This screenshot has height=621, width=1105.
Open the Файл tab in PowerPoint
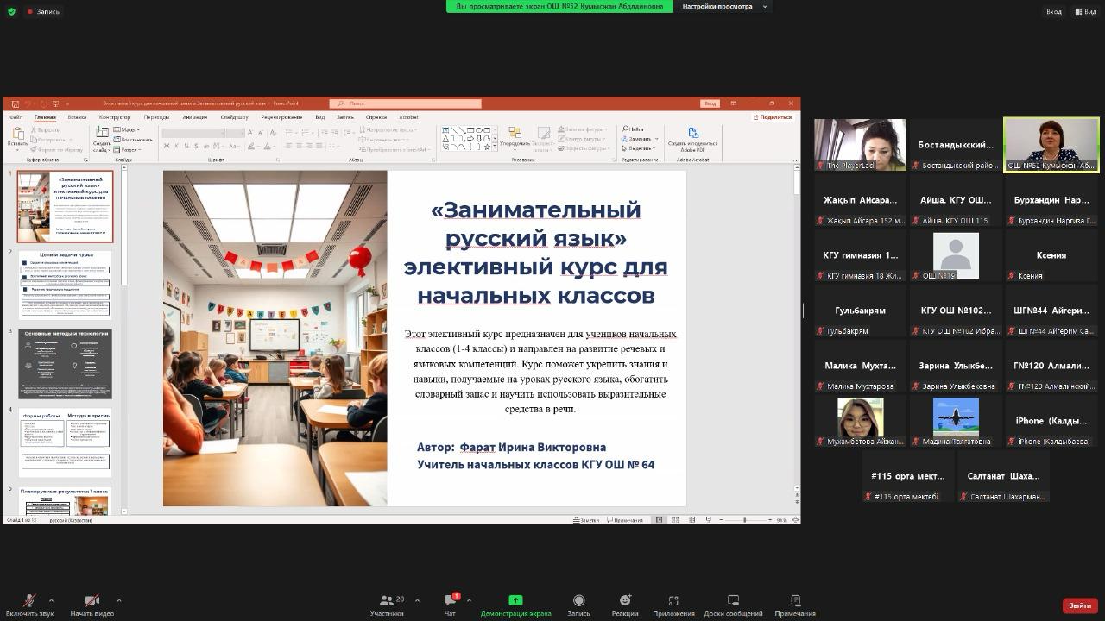pyautogui.click(x=16, y=117)
